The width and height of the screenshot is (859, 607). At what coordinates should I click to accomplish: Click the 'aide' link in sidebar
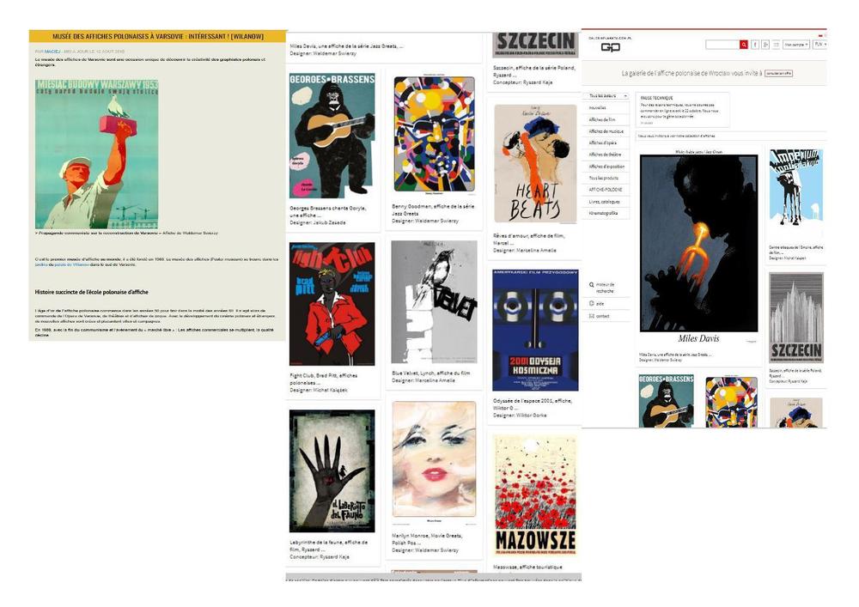(600, 303)
